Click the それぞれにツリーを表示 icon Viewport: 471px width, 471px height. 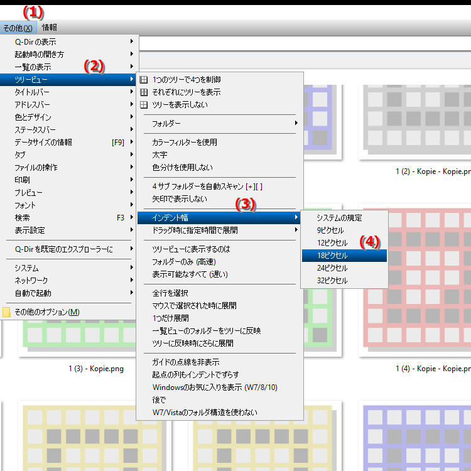[x=144, y=92]
